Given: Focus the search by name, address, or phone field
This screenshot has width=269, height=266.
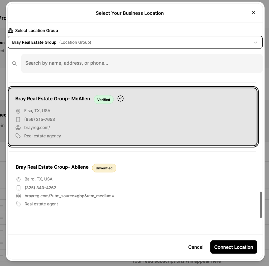Looking at the screenshot, I should pos(142,63).
